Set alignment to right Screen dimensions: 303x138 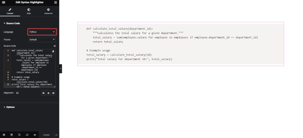point(53,93)
